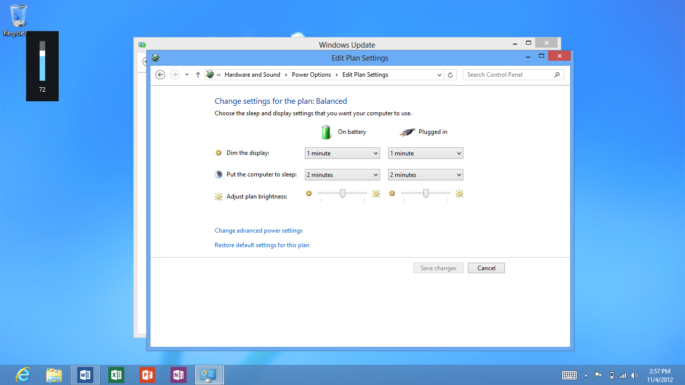Click the moon icon for sleep setting
Screen dimensions: 685x385
click(x=219, y=174)
